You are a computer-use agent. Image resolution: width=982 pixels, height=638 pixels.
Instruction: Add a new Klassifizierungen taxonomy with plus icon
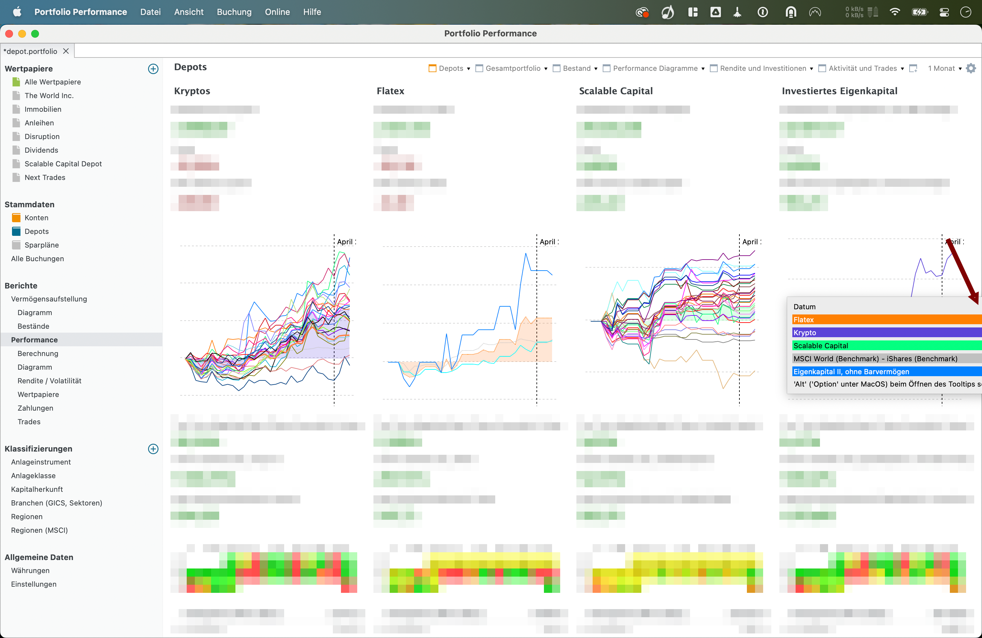click(x=153, y=449)
